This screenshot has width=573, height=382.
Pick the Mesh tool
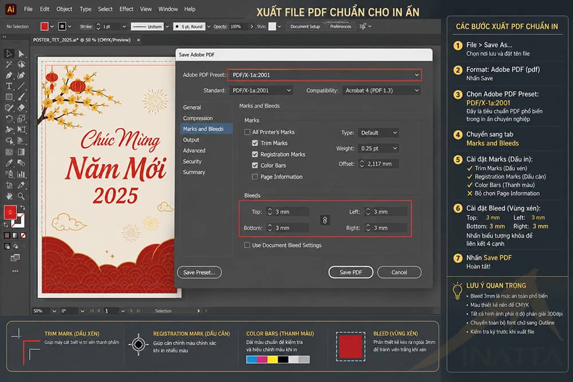coord(9,152)
